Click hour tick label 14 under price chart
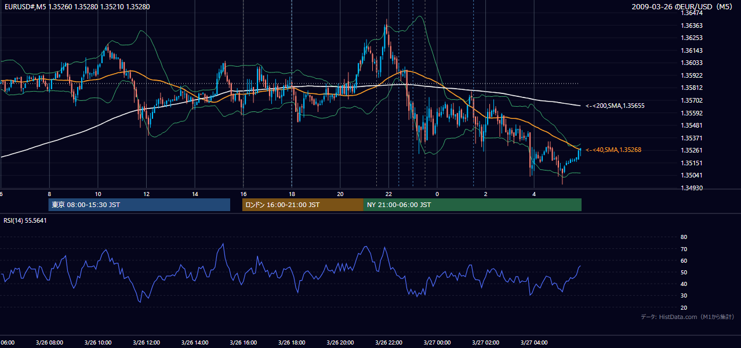This screenshot has height=348, width=741. pos(195,194)
